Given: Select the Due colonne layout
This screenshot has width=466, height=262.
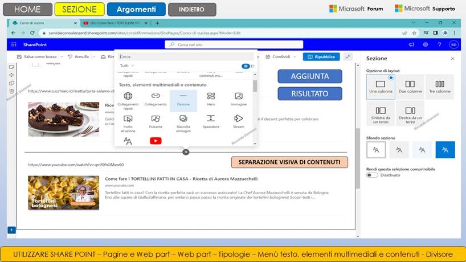Looking at the screenshot, I should pos(410,87).
